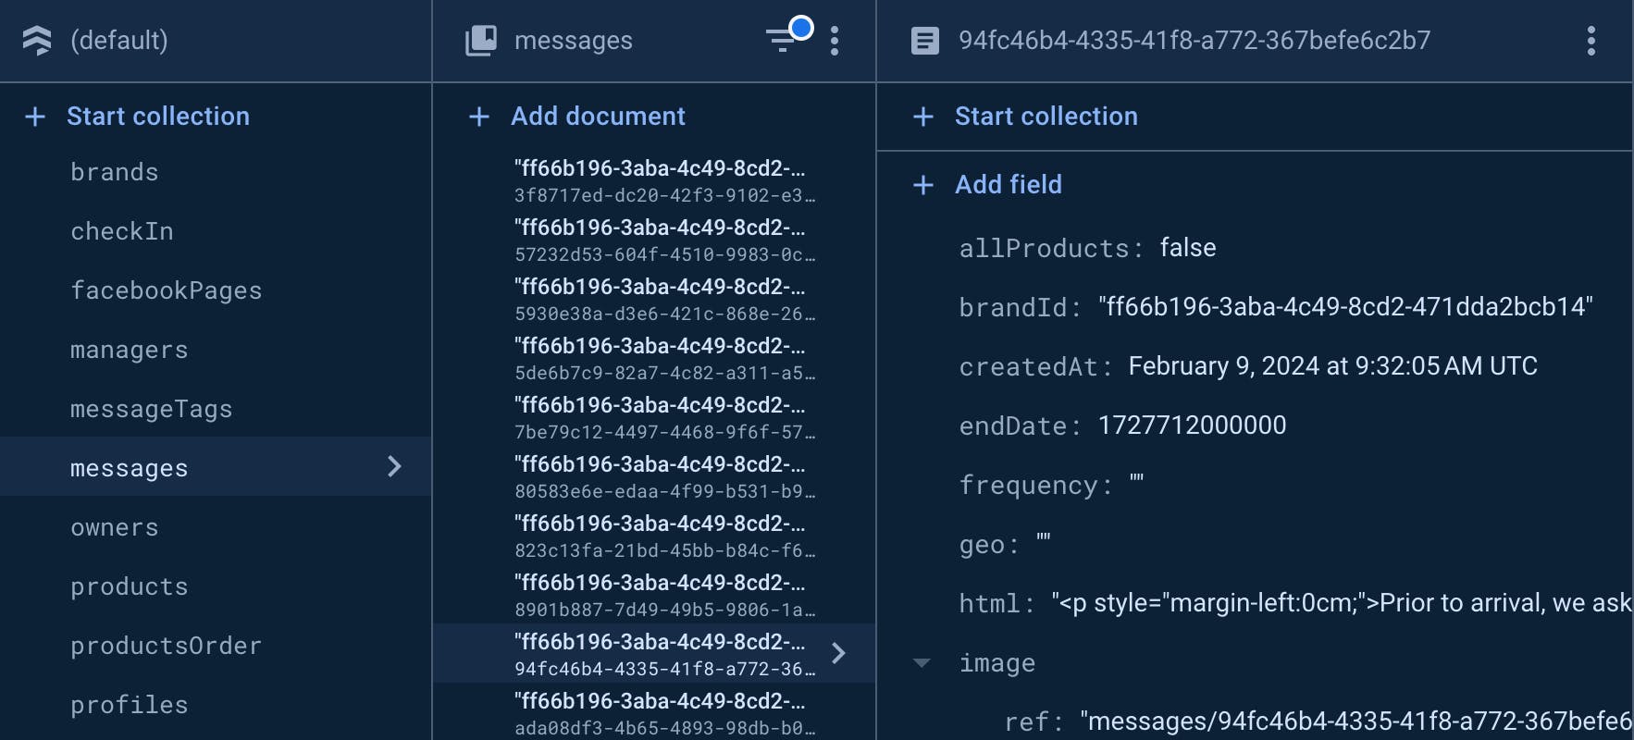The width and height of the screenshot is (1634, 740).
Task: Select document 80583e6e-edaa in list
Action: (x=663, y=477)
